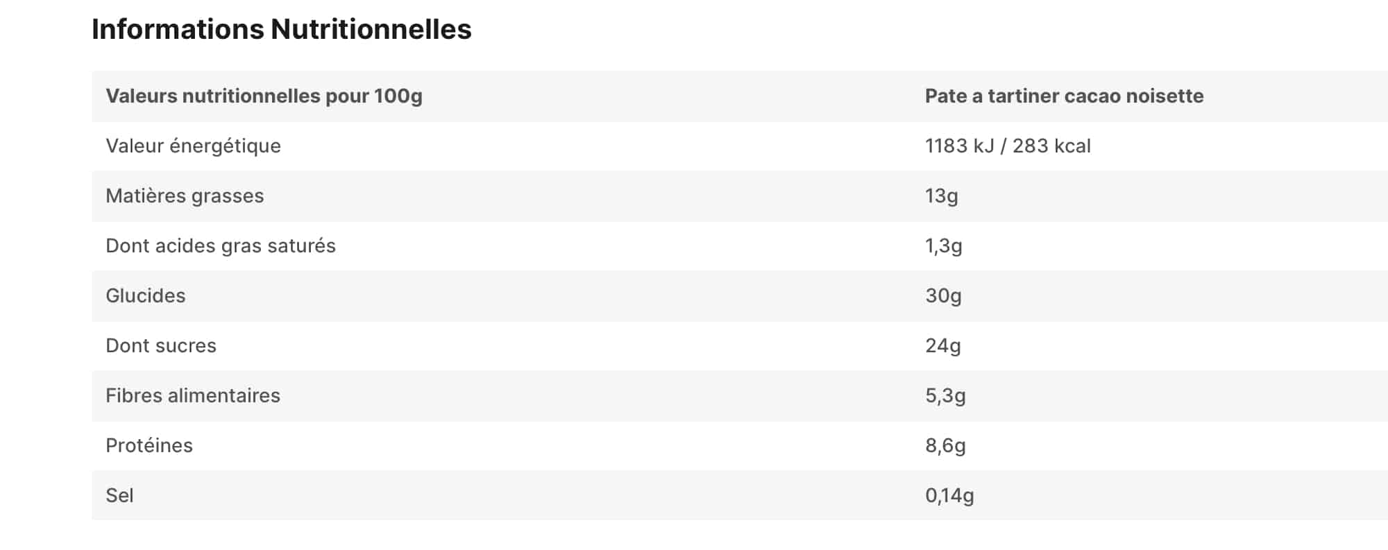This screenshot has height=550, width=1388.
Task: Click the 13g fat value
Action: tap(941, 196)
